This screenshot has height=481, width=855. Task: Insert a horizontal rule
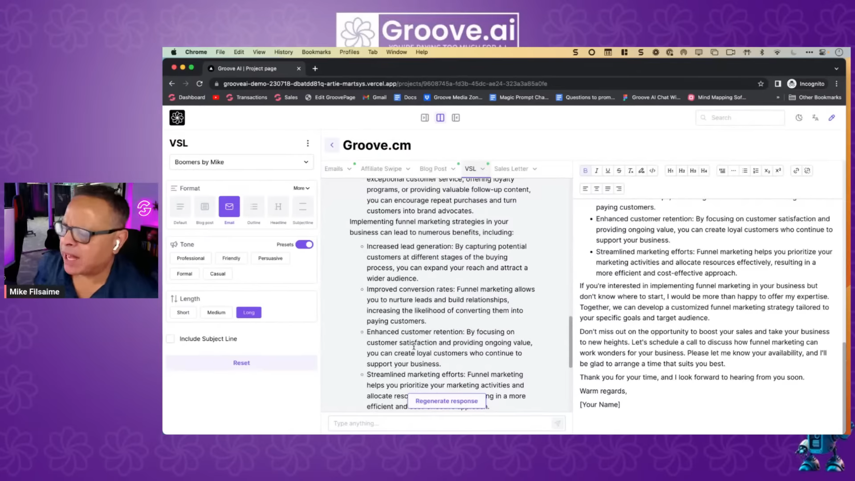pos(733,171)
